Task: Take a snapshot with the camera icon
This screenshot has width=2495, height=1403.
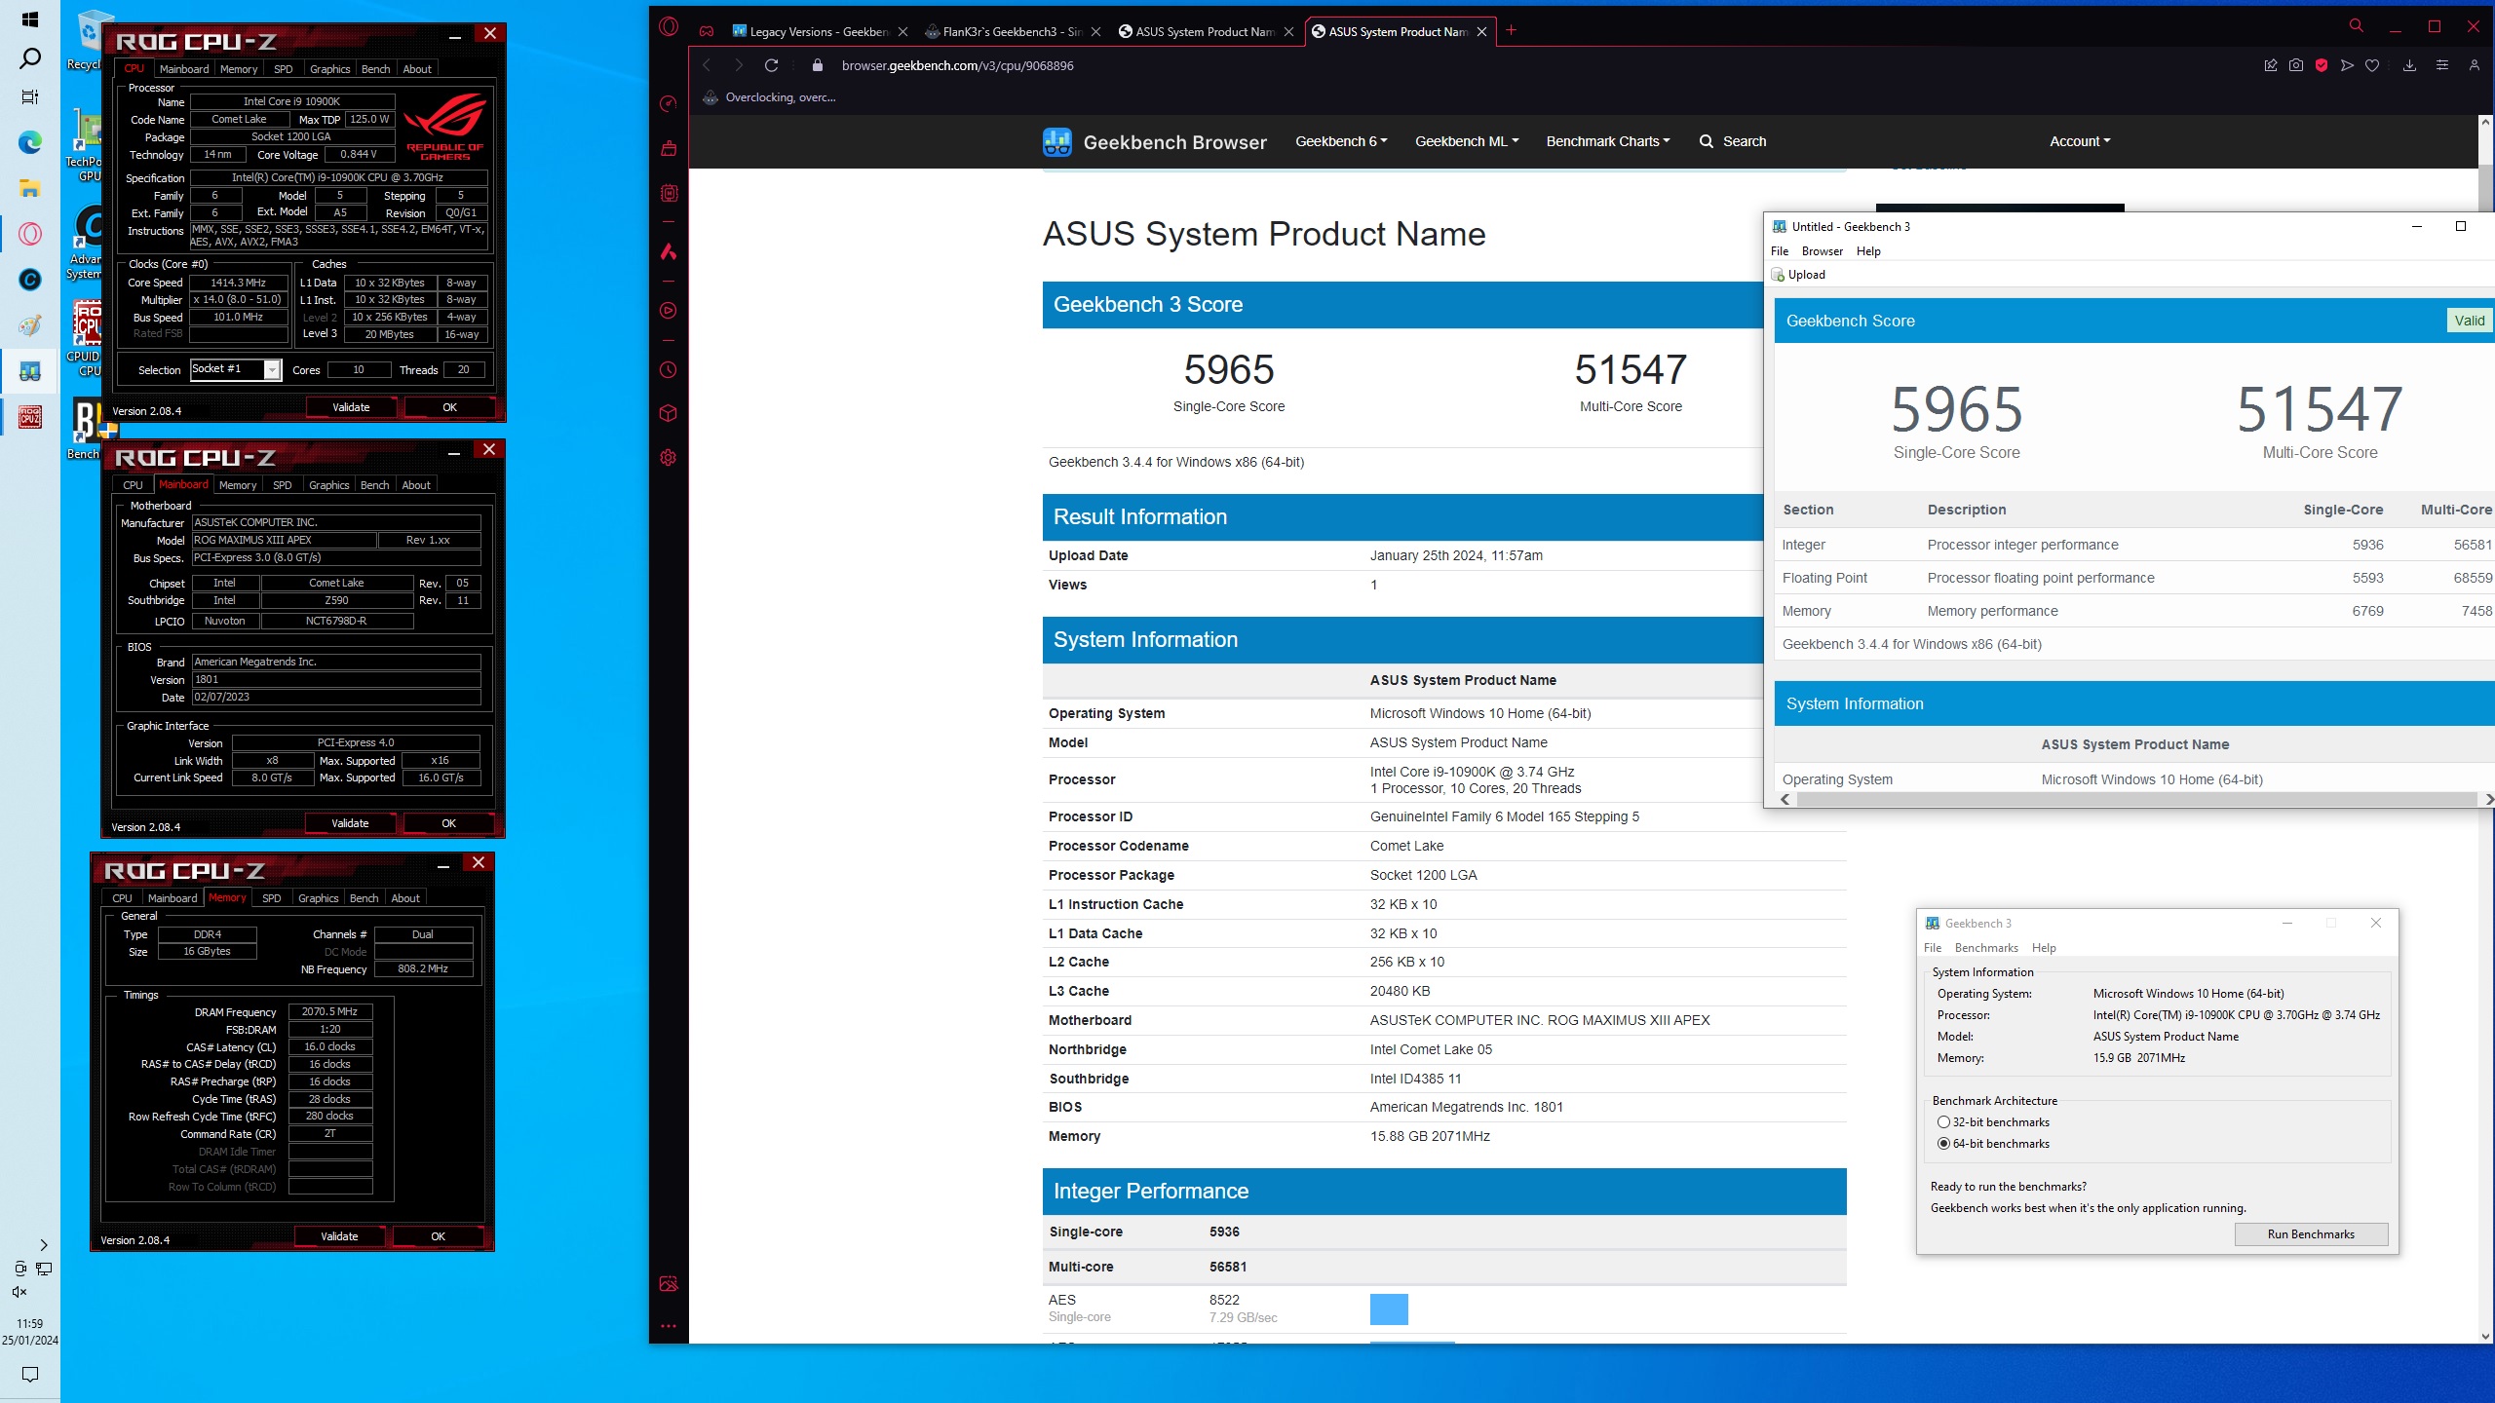Action: [x=2296, y=65]
